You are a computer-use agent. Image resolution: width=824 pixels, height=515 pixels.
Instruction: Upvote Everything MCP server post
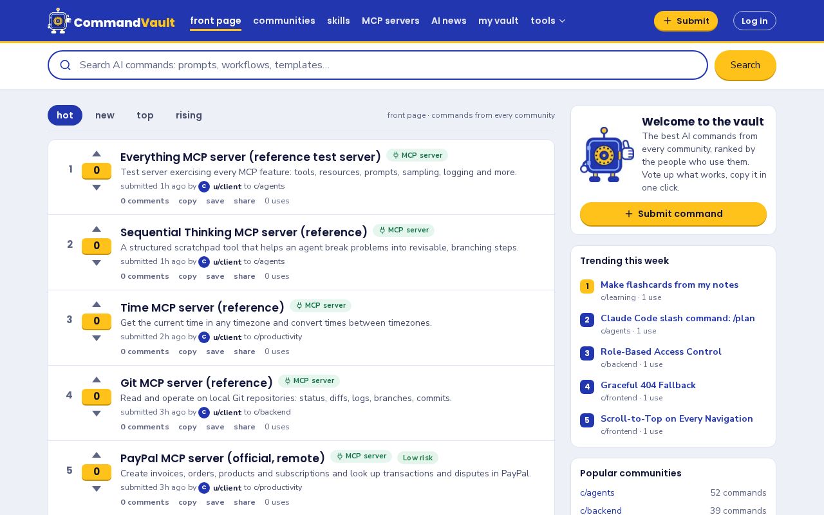(x=97, y=154)
